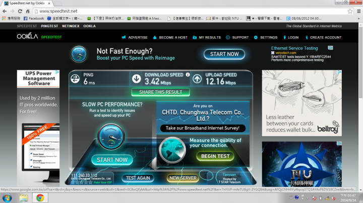Click the Rate Your ISP stars
This screenshot has height=203, width=363.
pos(82,182)
